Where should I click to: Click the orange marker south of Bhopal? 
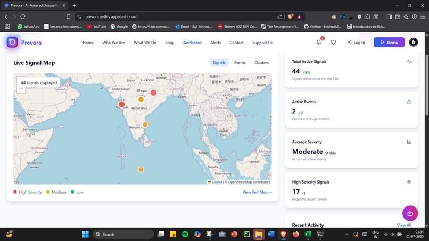(141, 99)
